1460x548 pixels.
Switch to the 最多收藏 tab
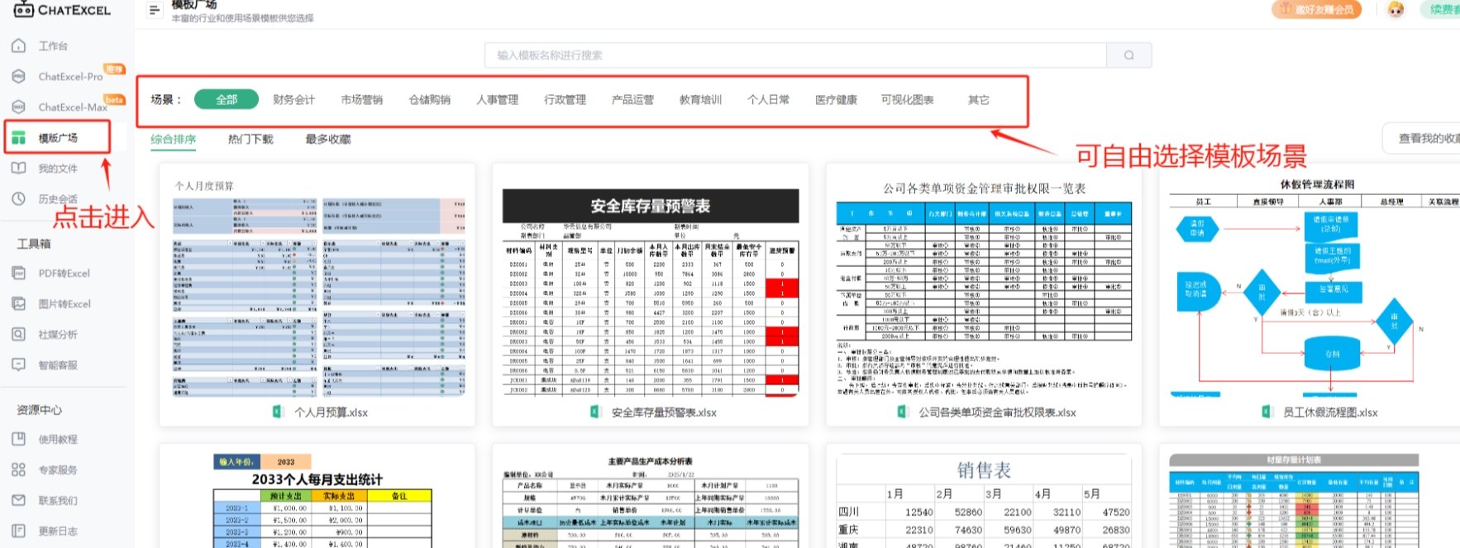tap(328, 140)
